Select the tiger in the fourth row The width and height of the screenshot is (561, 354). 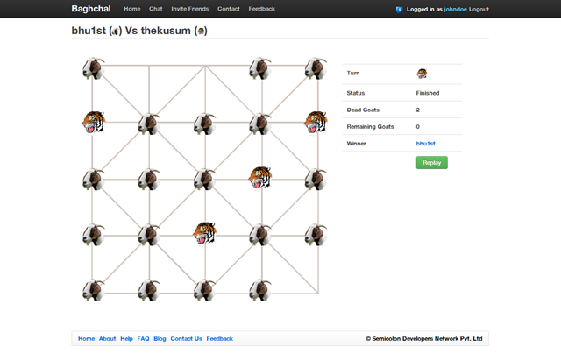click(204, 233)
